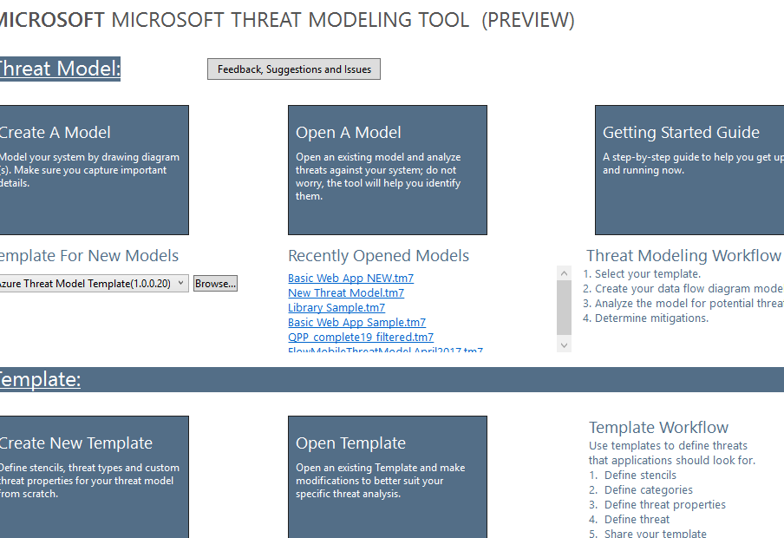This screenshot has width=784, height=538.
Task: Open the Create New Template tile
Action: (x=94, y=477)
